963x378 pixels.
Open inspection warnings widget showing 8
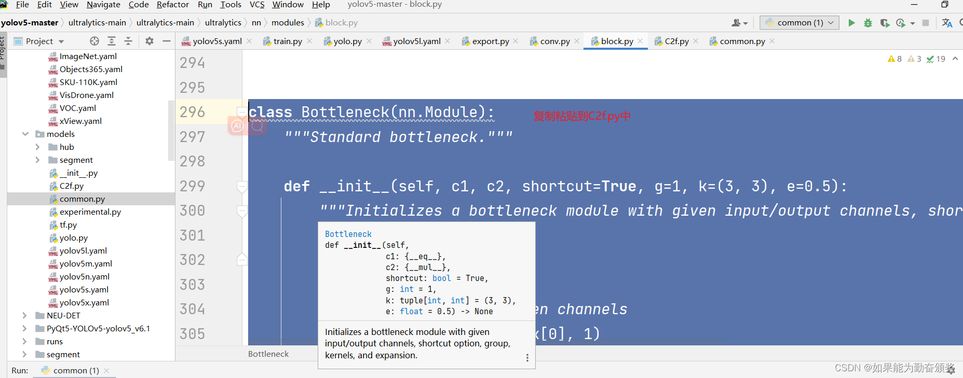(x=894, y=59)
